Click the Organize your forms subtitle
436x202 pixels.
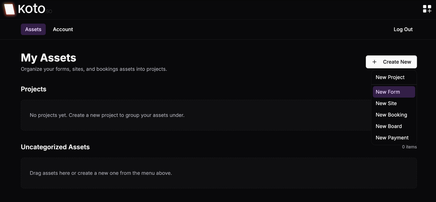(x=94, y=69)
